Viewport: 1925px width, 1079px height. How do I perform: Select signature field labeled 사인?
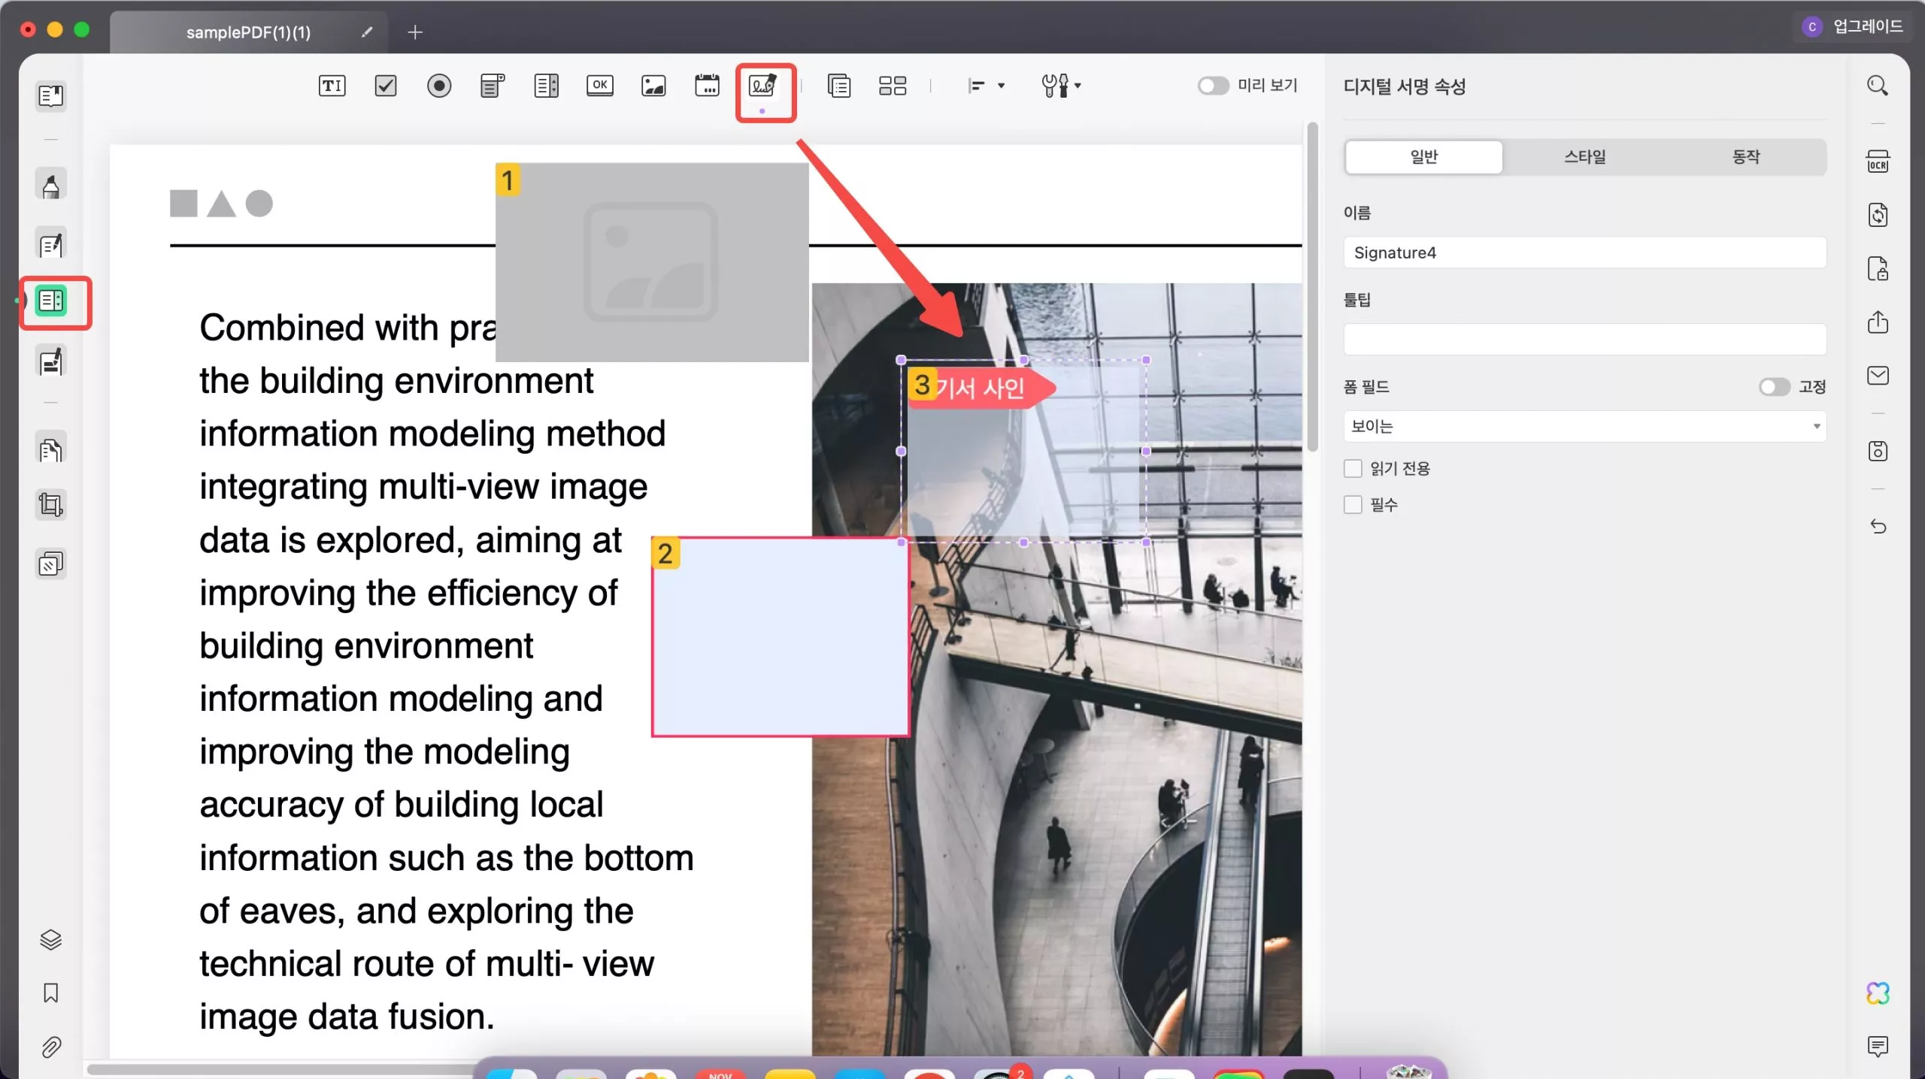(x=1023, y=451)
